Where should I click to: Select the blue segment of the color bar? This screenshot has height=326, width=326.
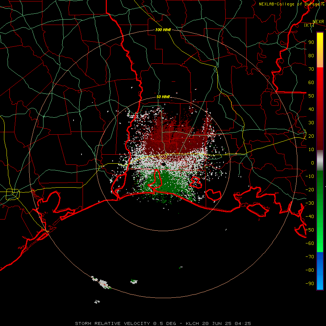coord(320,271)
